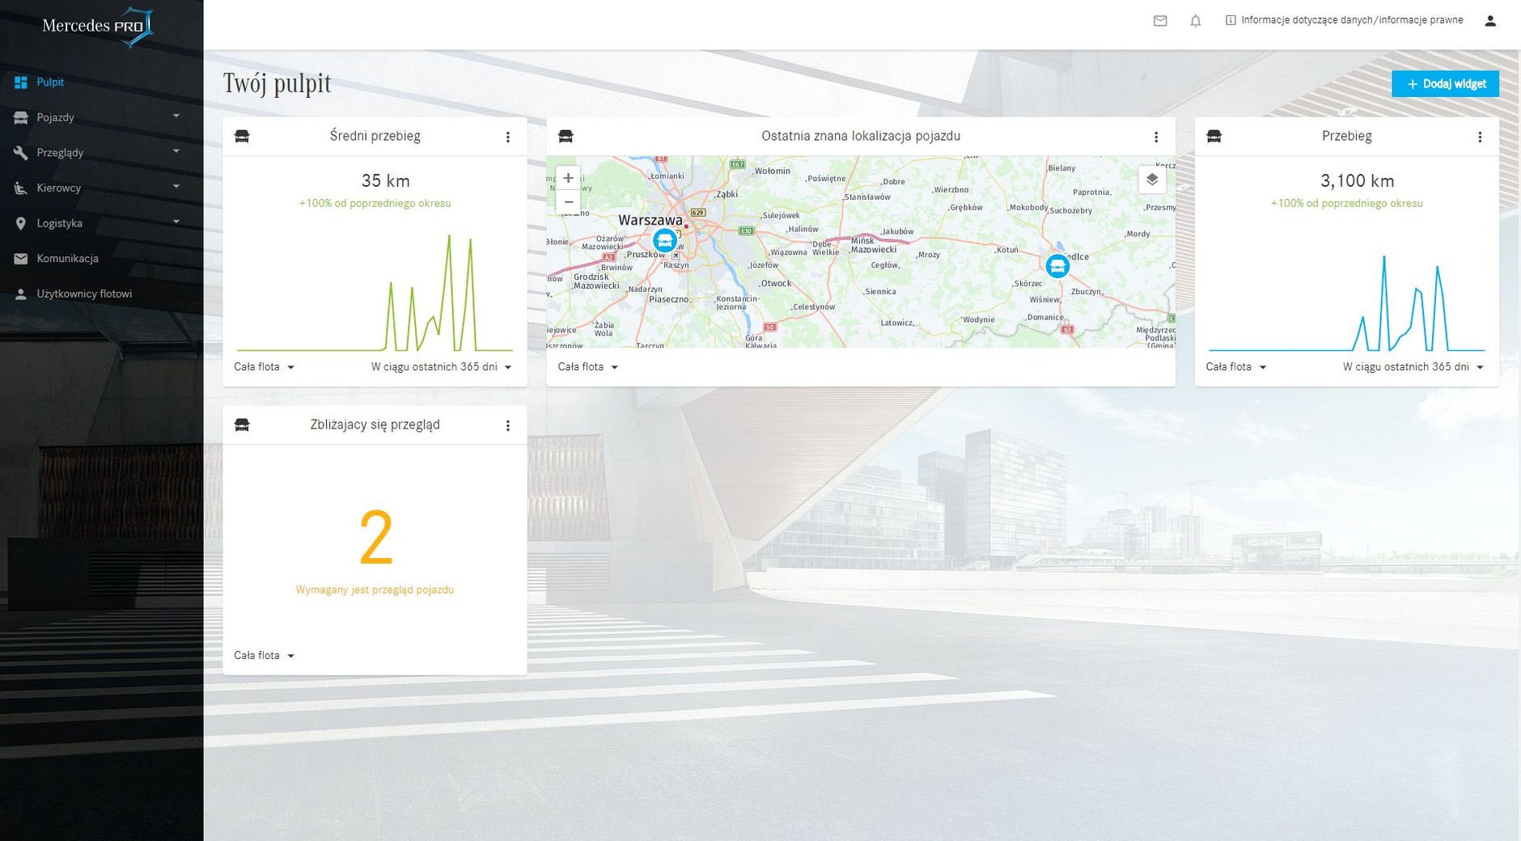Open period dropdown in Średni przebieg widget
Image resolution: width=1521 pixels, height=841 pixels.
(x=441, y=367)
